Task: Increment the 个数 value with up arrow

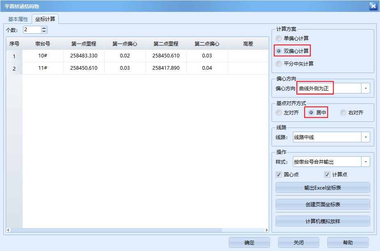Action: [44, 28]
